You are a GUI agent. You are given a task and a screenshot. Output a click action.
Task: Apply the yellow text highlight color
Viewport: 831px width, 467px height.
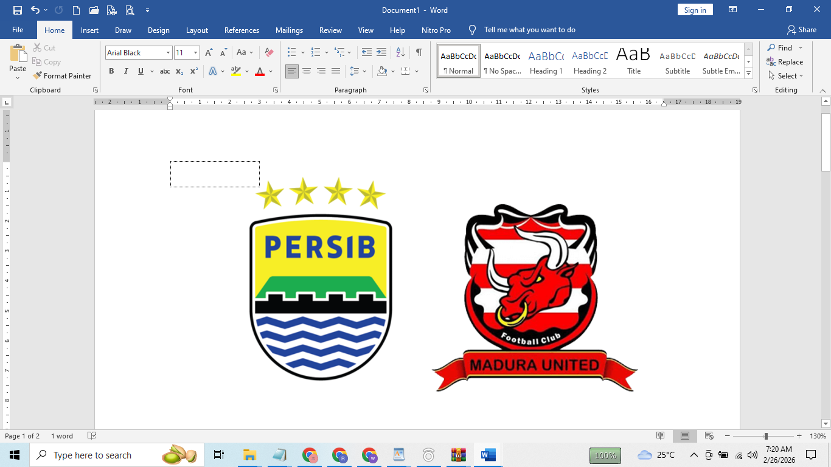(x=236, y=71)
